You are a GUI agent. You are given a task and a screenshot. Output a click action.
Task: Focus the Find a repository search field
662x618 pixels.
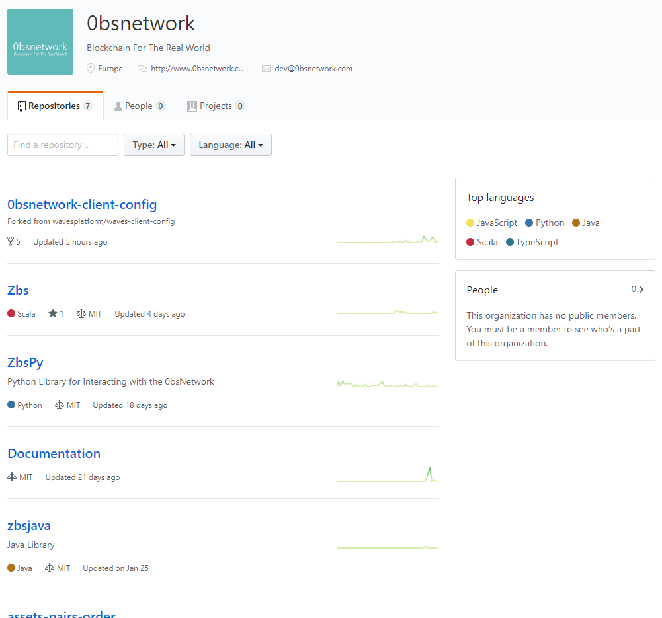62,145
